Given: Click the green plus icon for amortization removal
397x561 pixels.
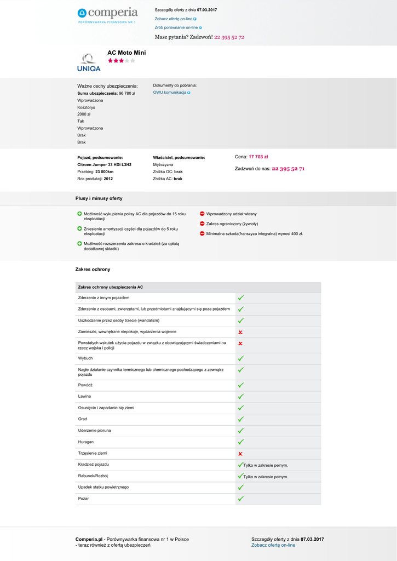Looking at the screenshot, I should (x=79, y=228).
